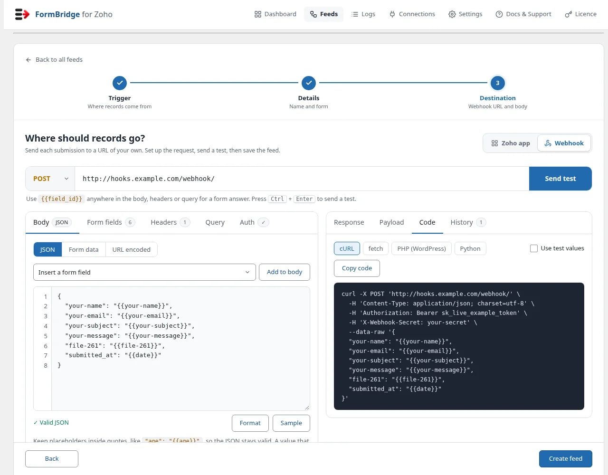
Task: Click Create feed button
Action: [x=566, y=459]
